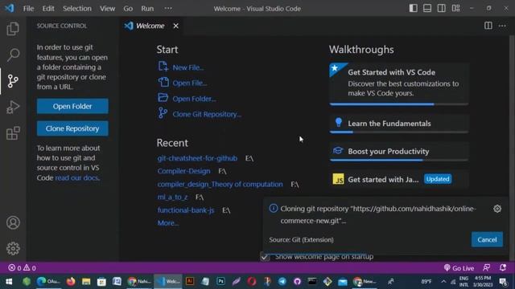Click the VS Code logo in title bar

(9, 8)
